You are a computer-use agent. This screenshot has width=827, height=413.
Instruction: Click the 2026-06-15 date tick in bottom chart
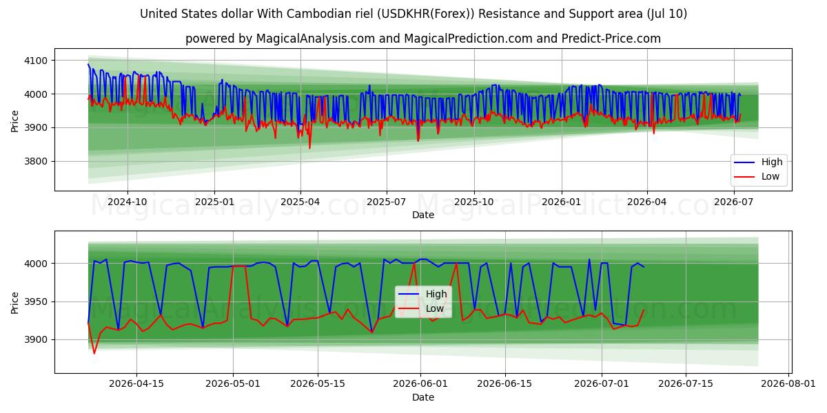pos(505,384)
